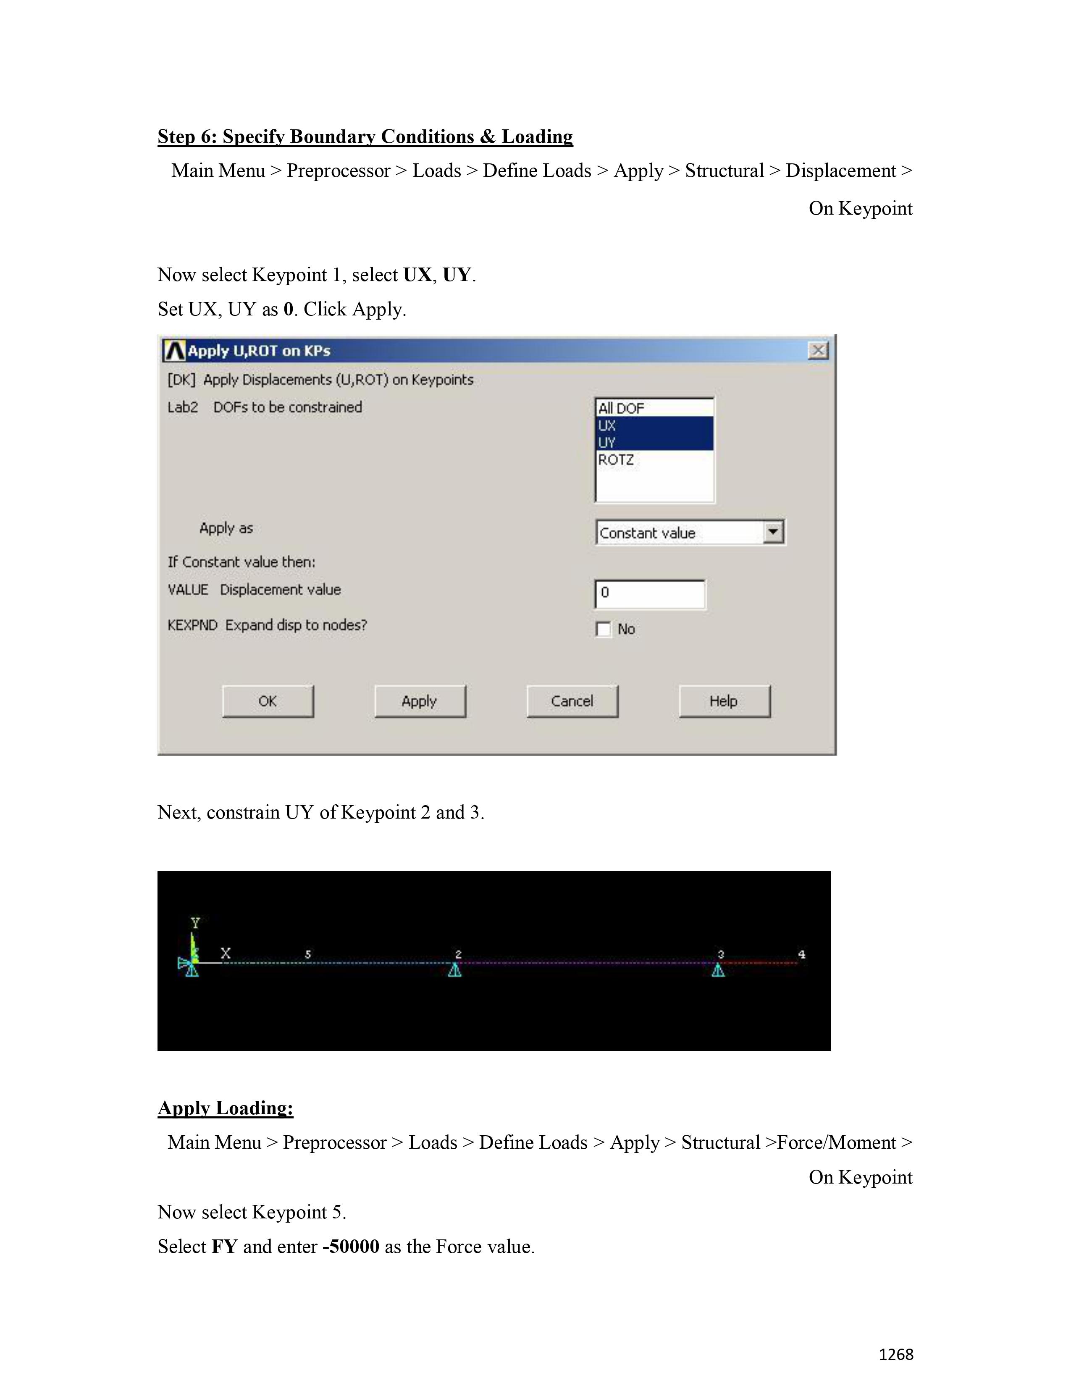Click the ANSYS logo icon in dialog titlebar
1071x1386 pixels.
(x=174, y=351)
